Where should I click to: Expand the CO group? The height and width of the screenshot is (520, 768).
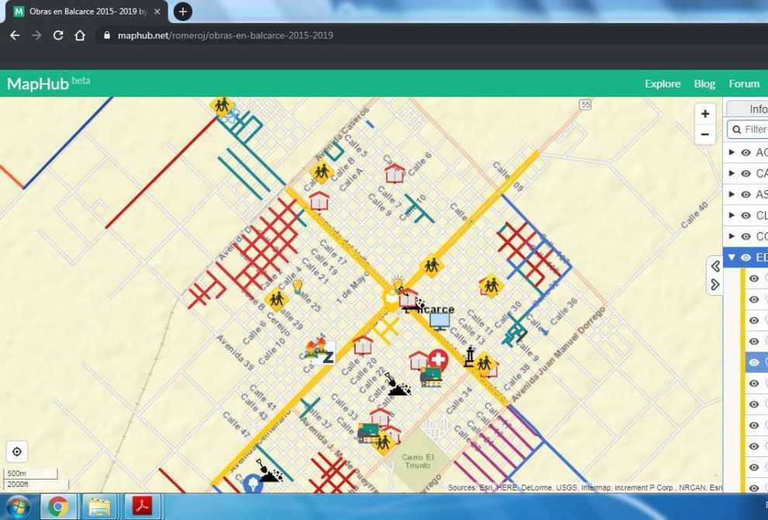click(732, 237)
